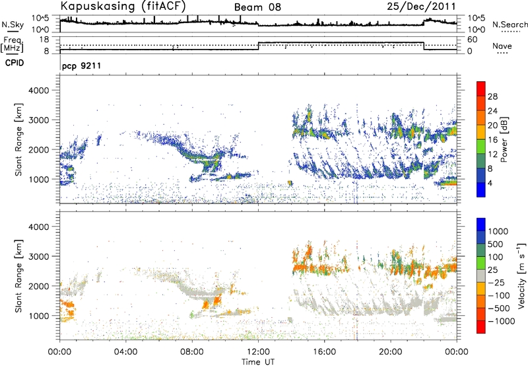Click the "16" value on power colorbar

(492, 140)
